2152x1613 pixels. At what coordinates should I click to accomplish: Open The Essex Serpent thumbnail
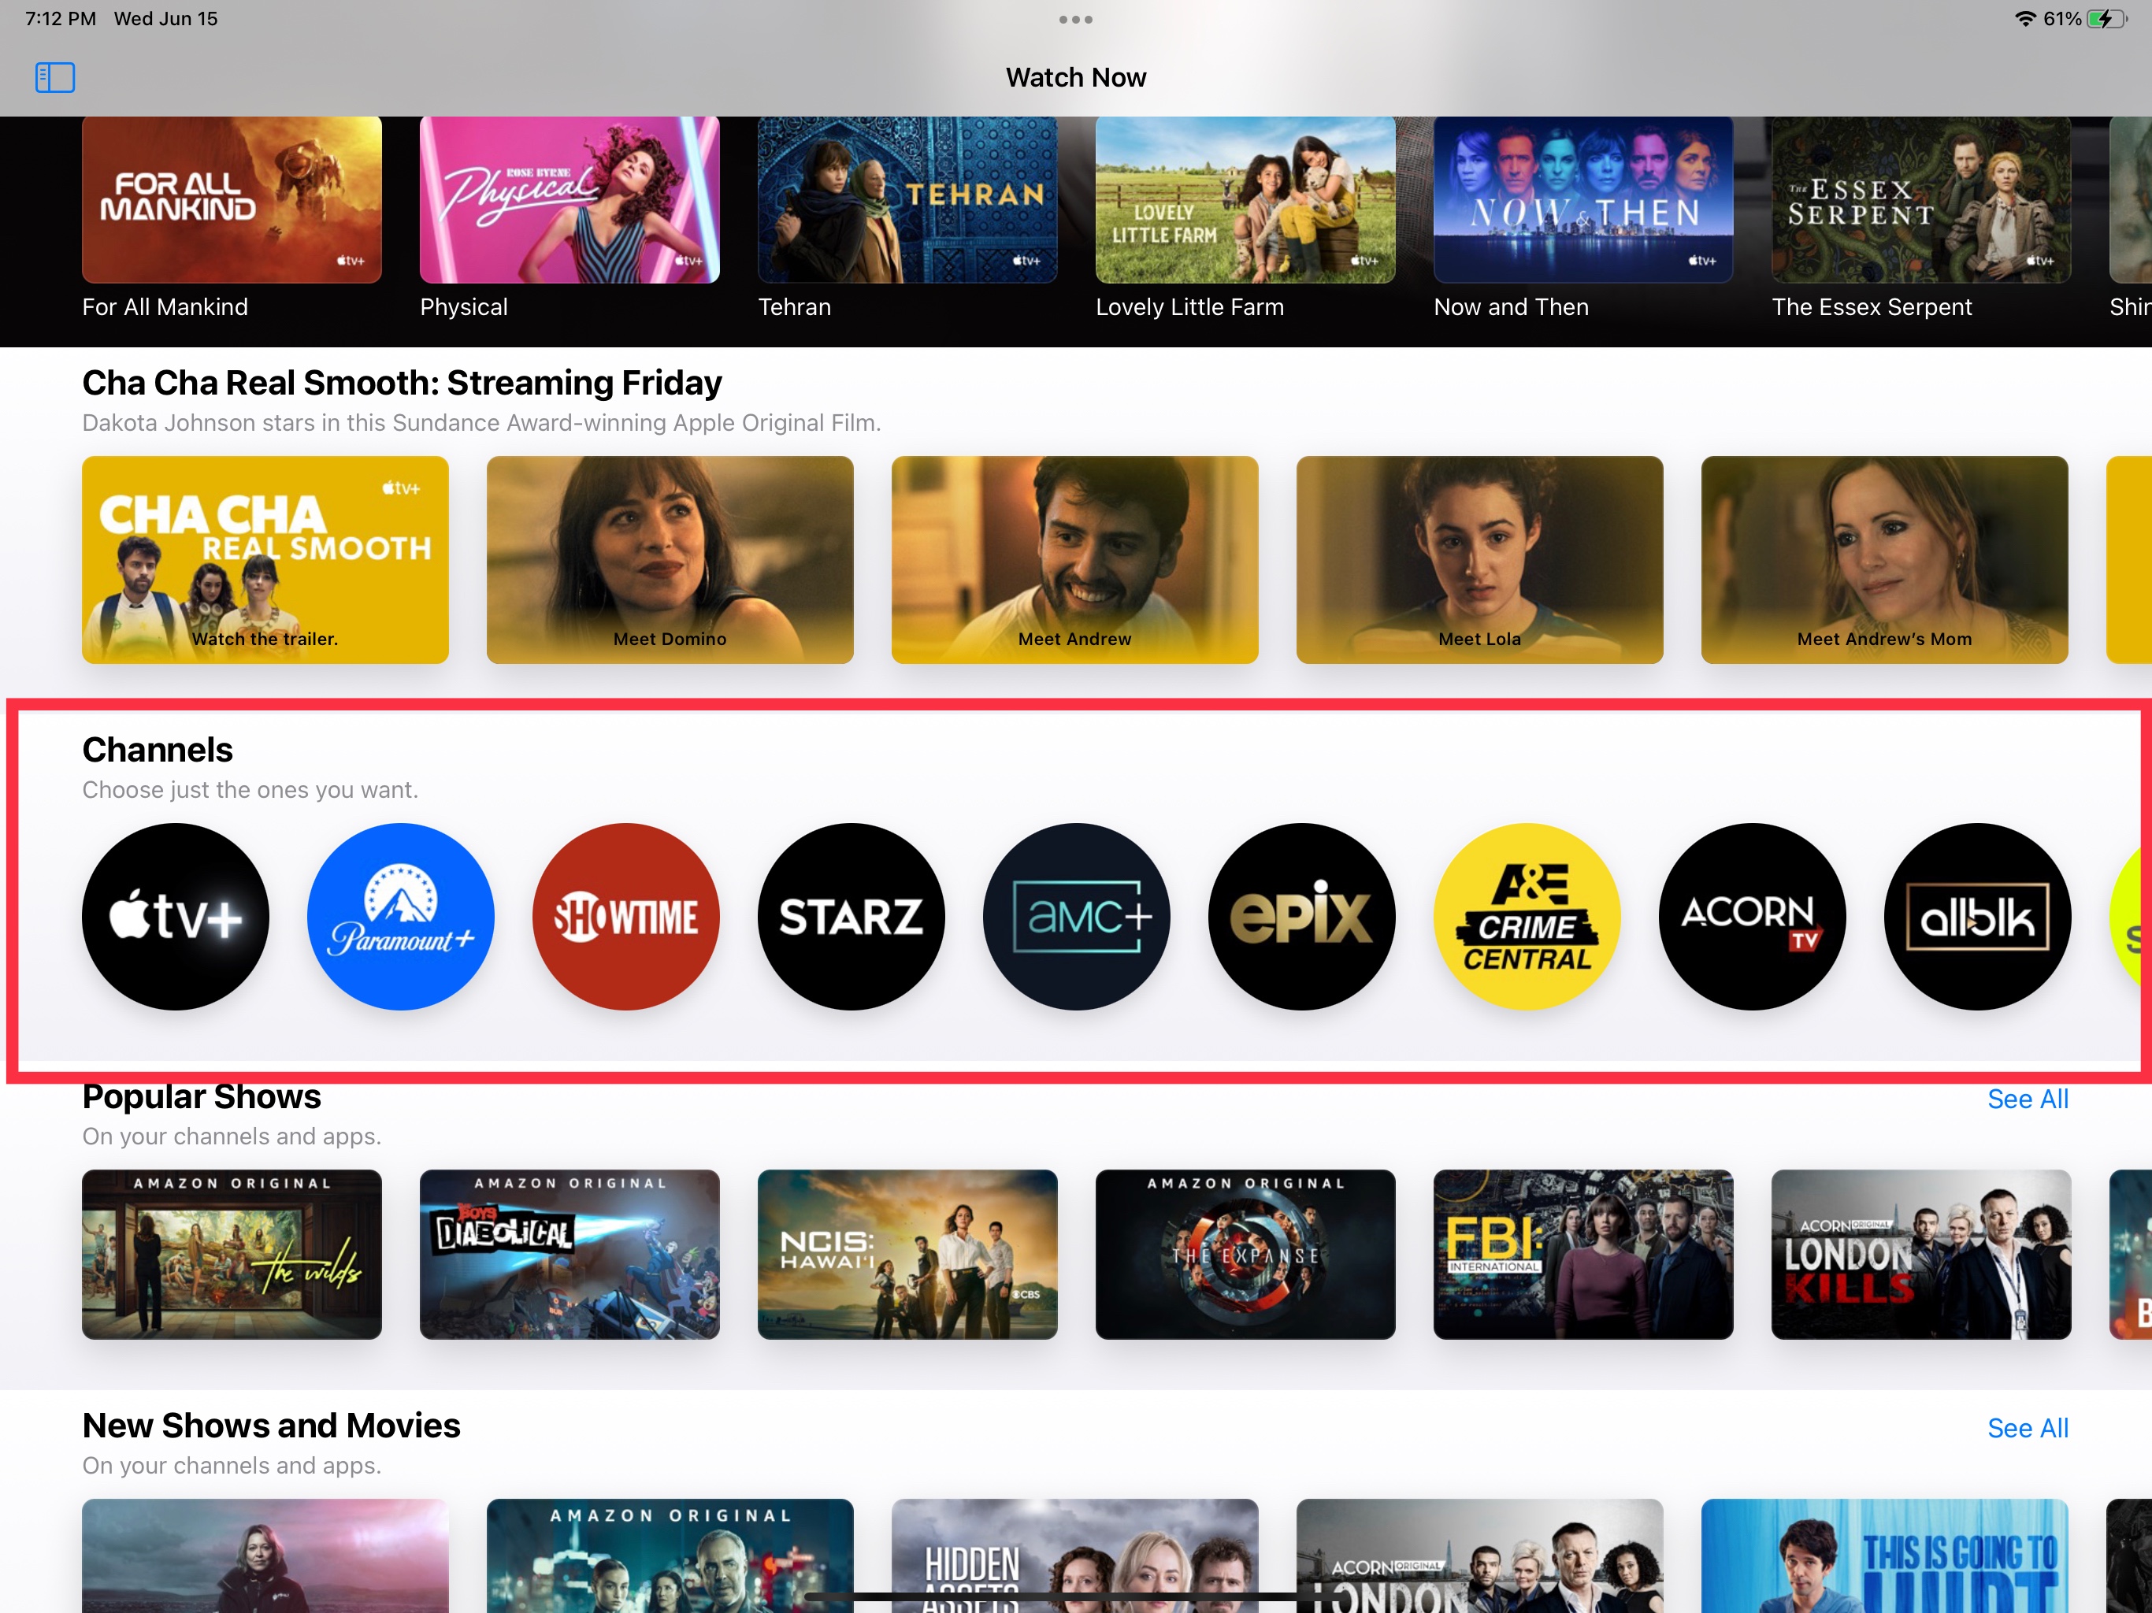1920,200
